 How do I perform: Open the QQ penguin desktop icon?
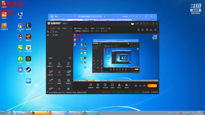[x=20, y=38]
